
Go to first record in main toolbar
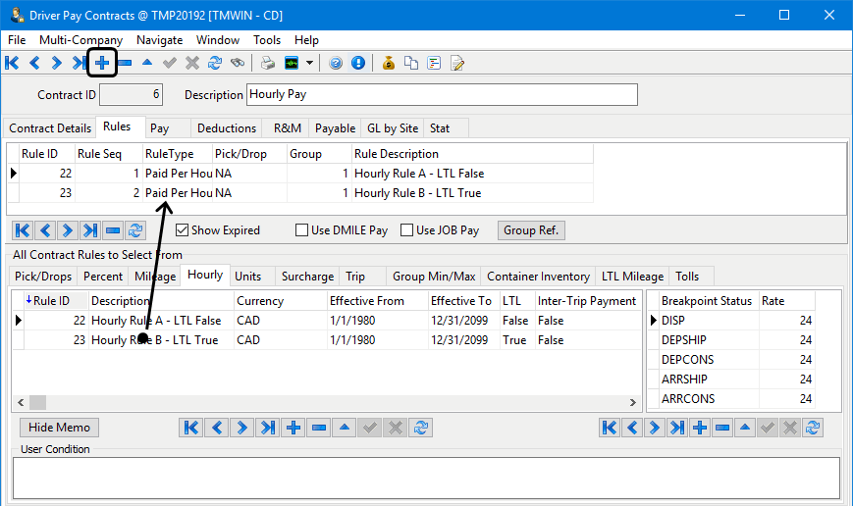tap(12, 63)
